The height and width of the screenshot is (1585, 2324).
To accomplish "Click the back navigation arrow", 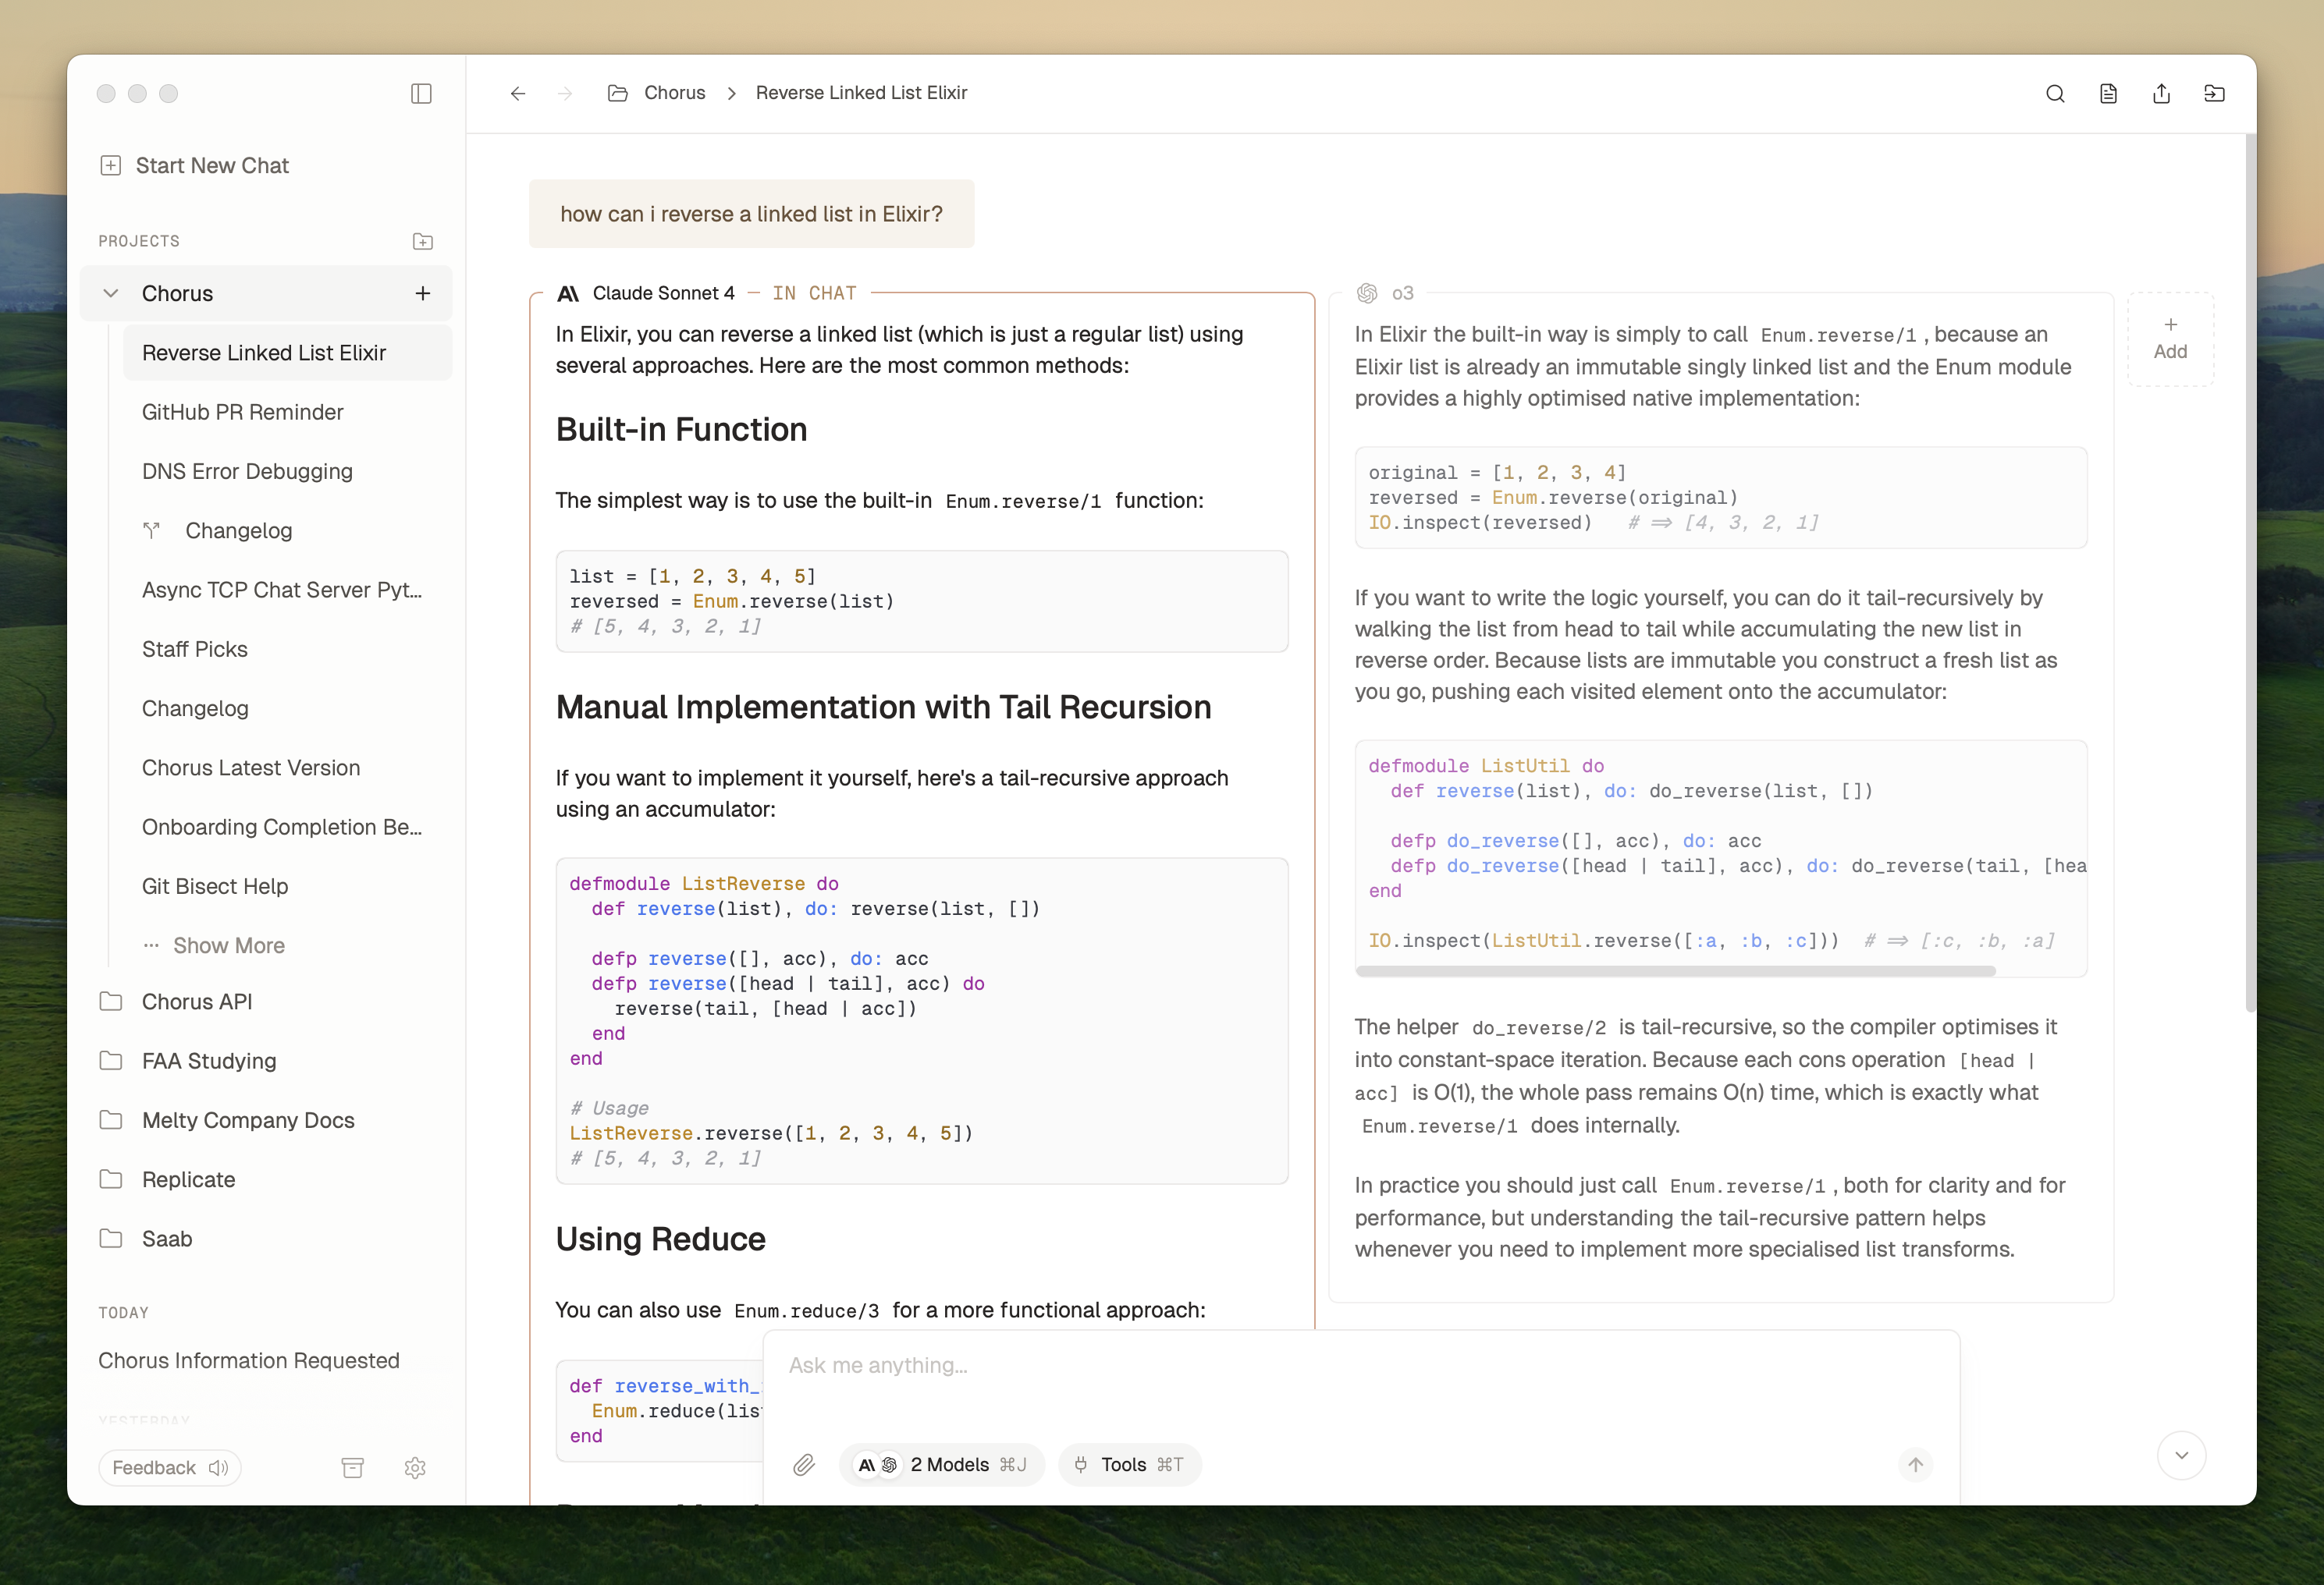I will pos(518,93).
